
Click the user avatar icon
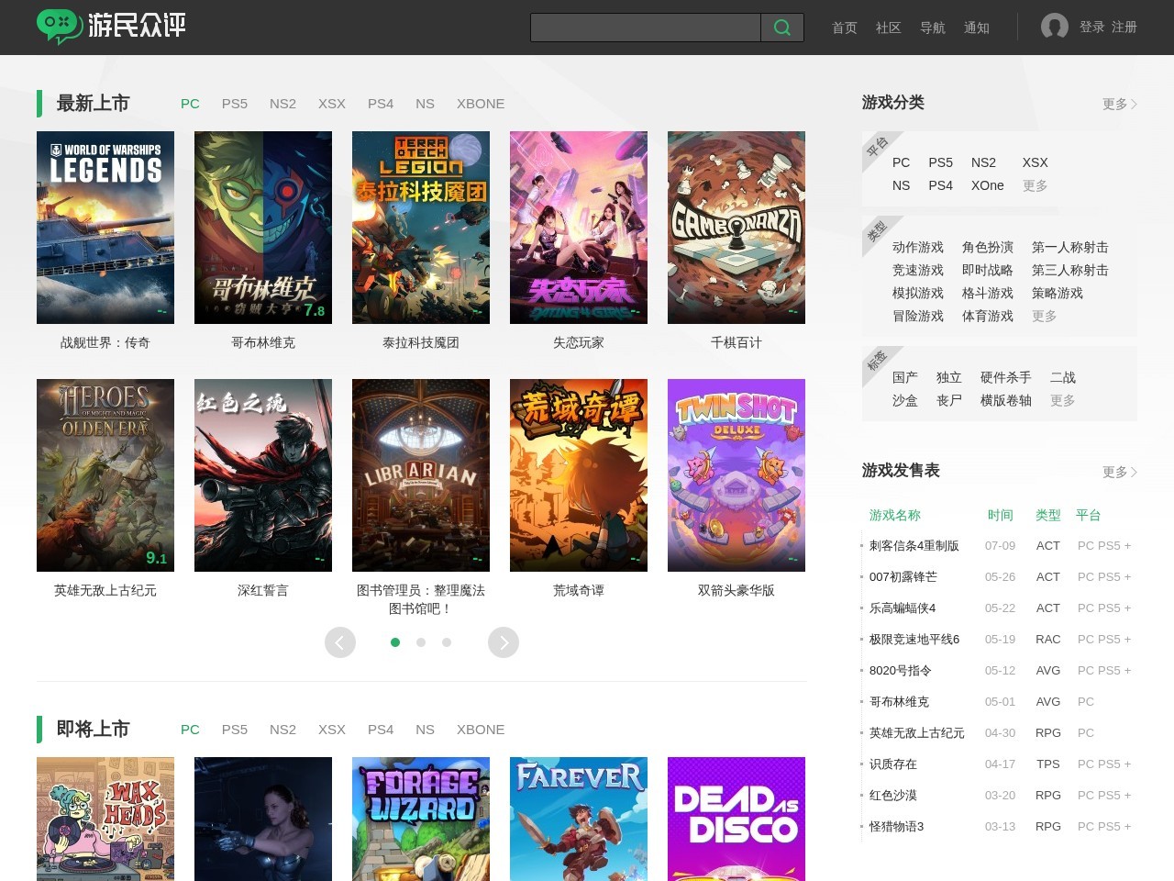click(x=1055, y=27)
